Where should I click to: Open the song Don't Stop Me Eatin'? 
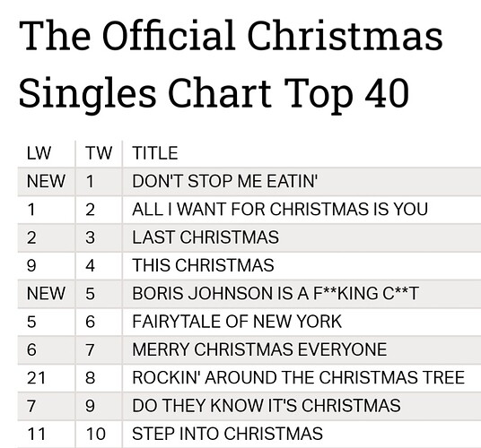pos(225,181)
